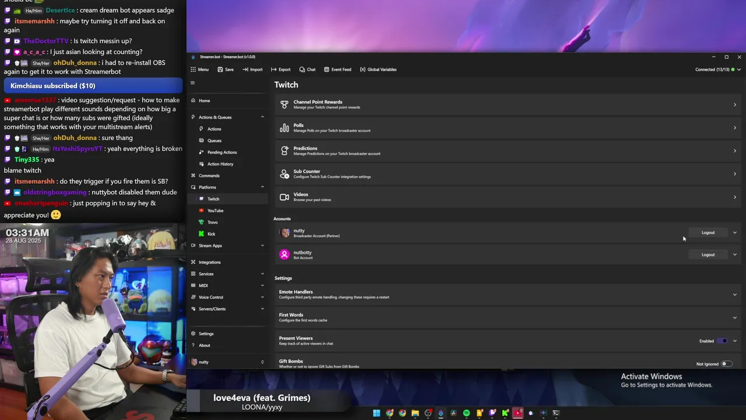Open Integrations in the sidebar
746x420 pixels.
[228, 262]
